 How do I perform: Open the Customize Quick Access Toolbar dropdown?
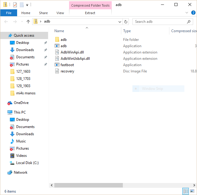tap(27, 5)
